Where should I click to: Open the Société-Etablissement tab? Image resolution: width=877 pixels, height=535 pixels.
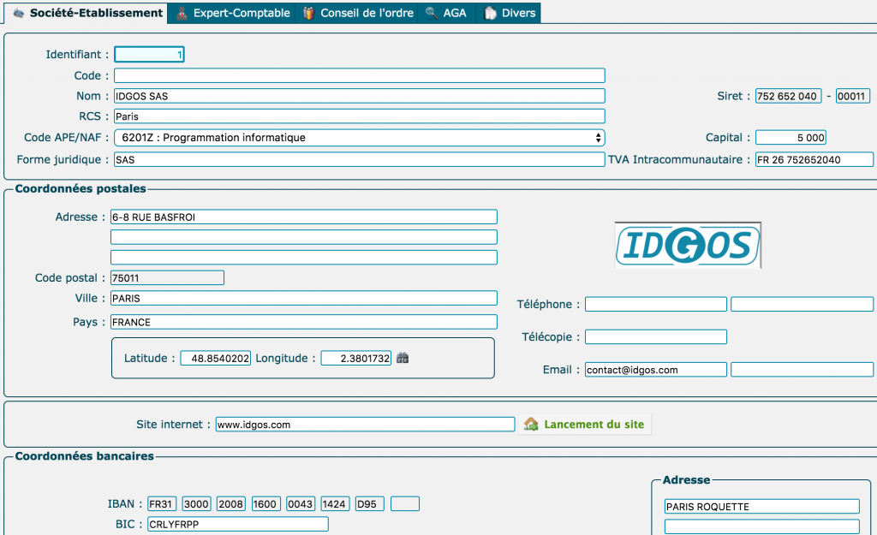(x=87, y=12)
